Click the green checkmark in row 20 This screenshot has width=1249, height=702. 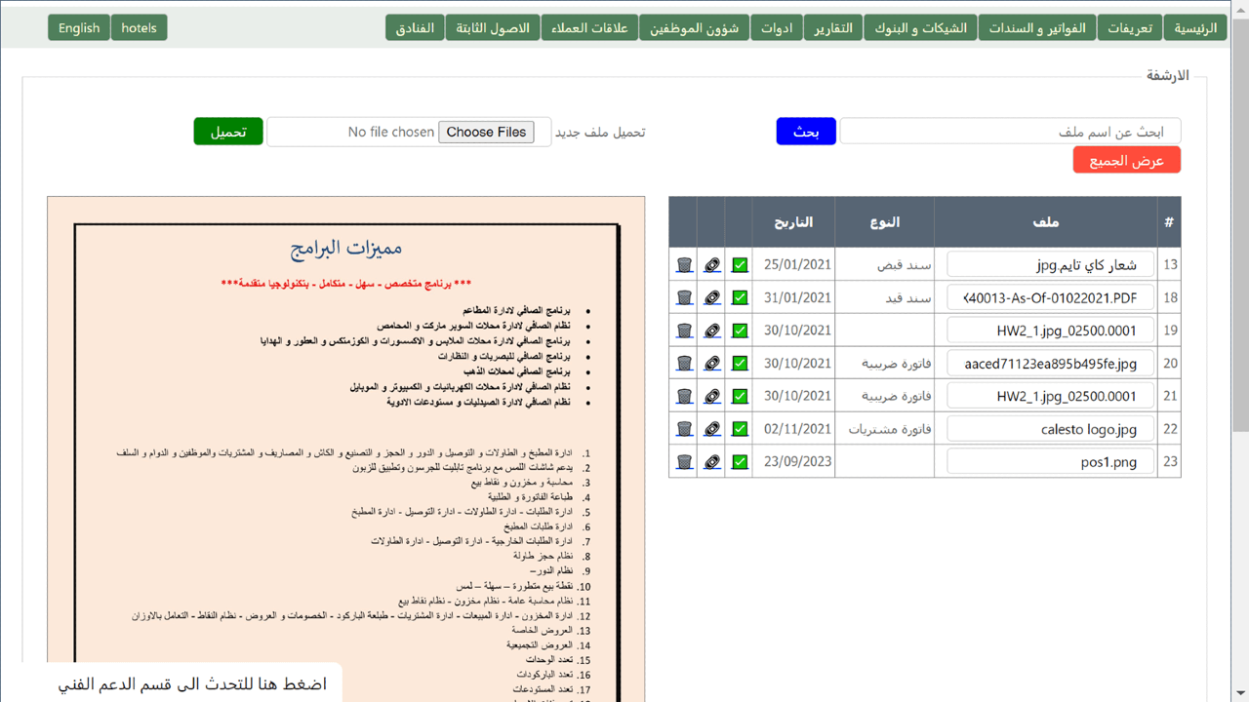coord(740,364)
